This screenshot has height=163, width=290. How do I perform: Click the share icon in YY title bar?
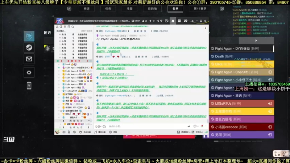158,21
